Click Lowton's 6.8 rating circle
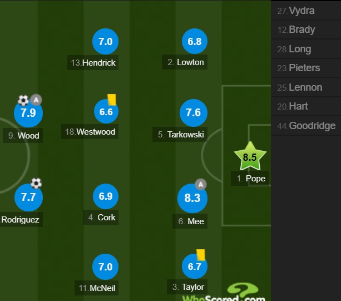This screenshot has height=301, width=341. [195, 41]
